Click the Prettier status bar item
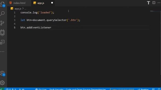The height and width of the screenshot is (90, 161). point(143,89)
